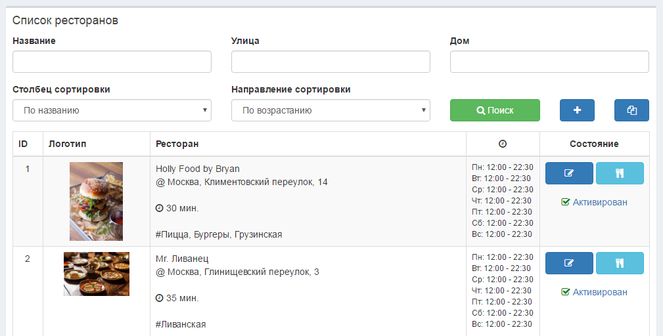Click into the Улица text field
The width and height of the screenshot is (663, 336).
tap(331, 62)
